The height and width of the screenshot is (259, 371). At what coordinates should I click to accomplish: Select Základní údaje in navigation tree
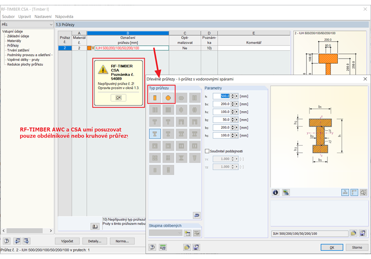tap(18, 36)
